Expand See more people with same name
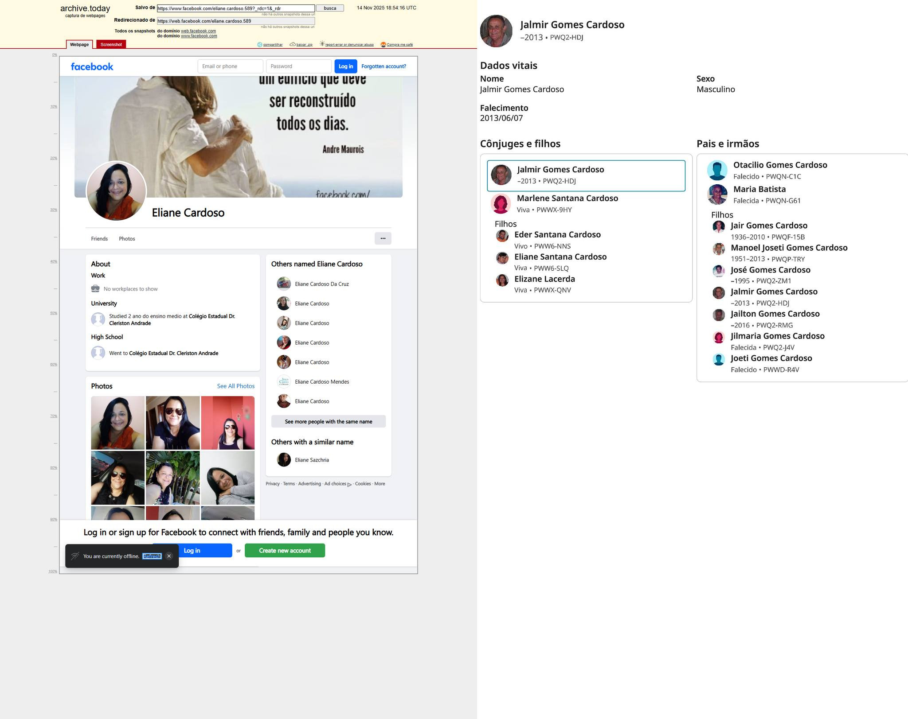Screen dimensions: 908x719 tap(328, 422)
